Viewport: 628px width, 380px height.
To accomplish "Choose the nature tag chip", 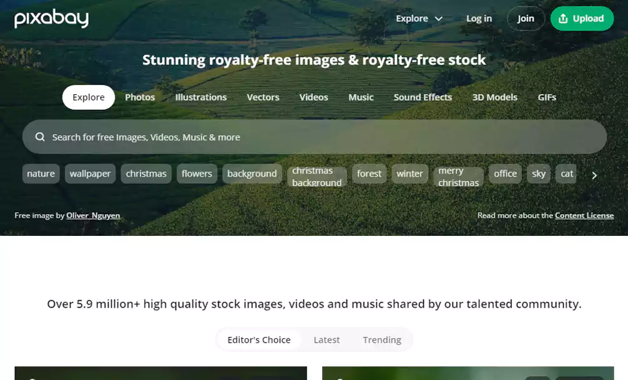I will [x=41, y=173].
